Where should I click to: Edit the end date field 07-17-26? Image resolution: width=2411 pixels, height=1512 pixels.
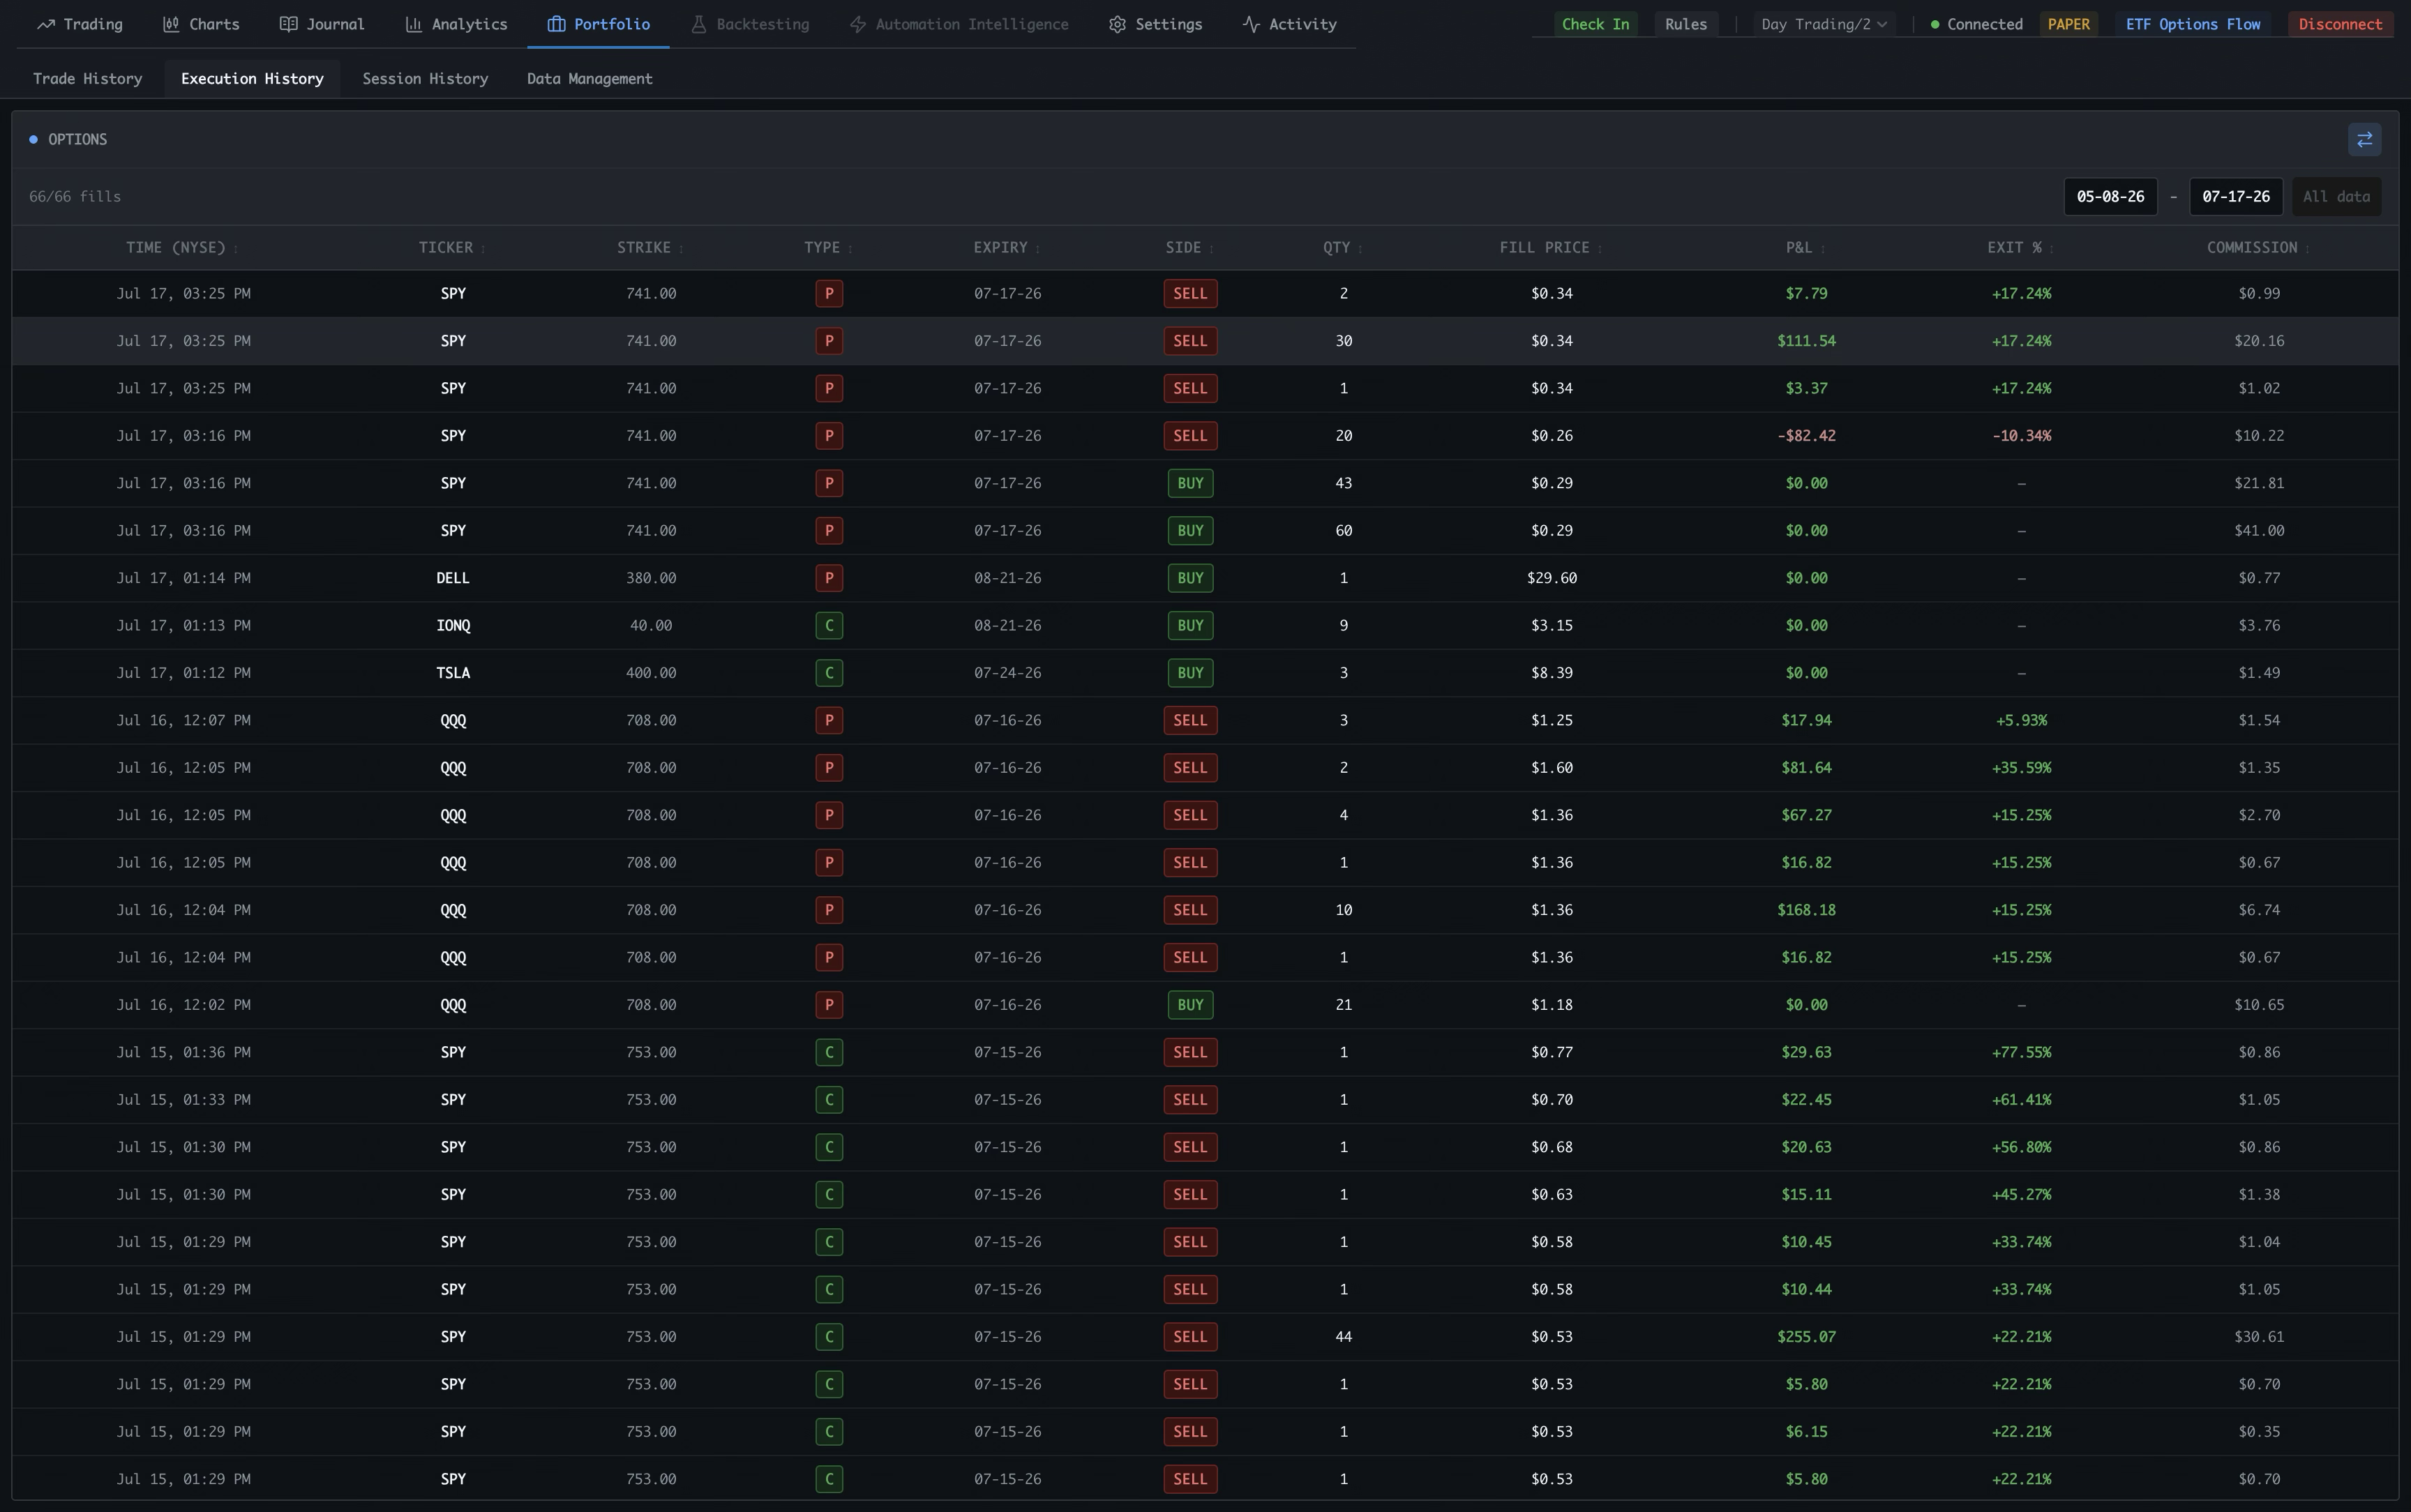(2236, 196)
